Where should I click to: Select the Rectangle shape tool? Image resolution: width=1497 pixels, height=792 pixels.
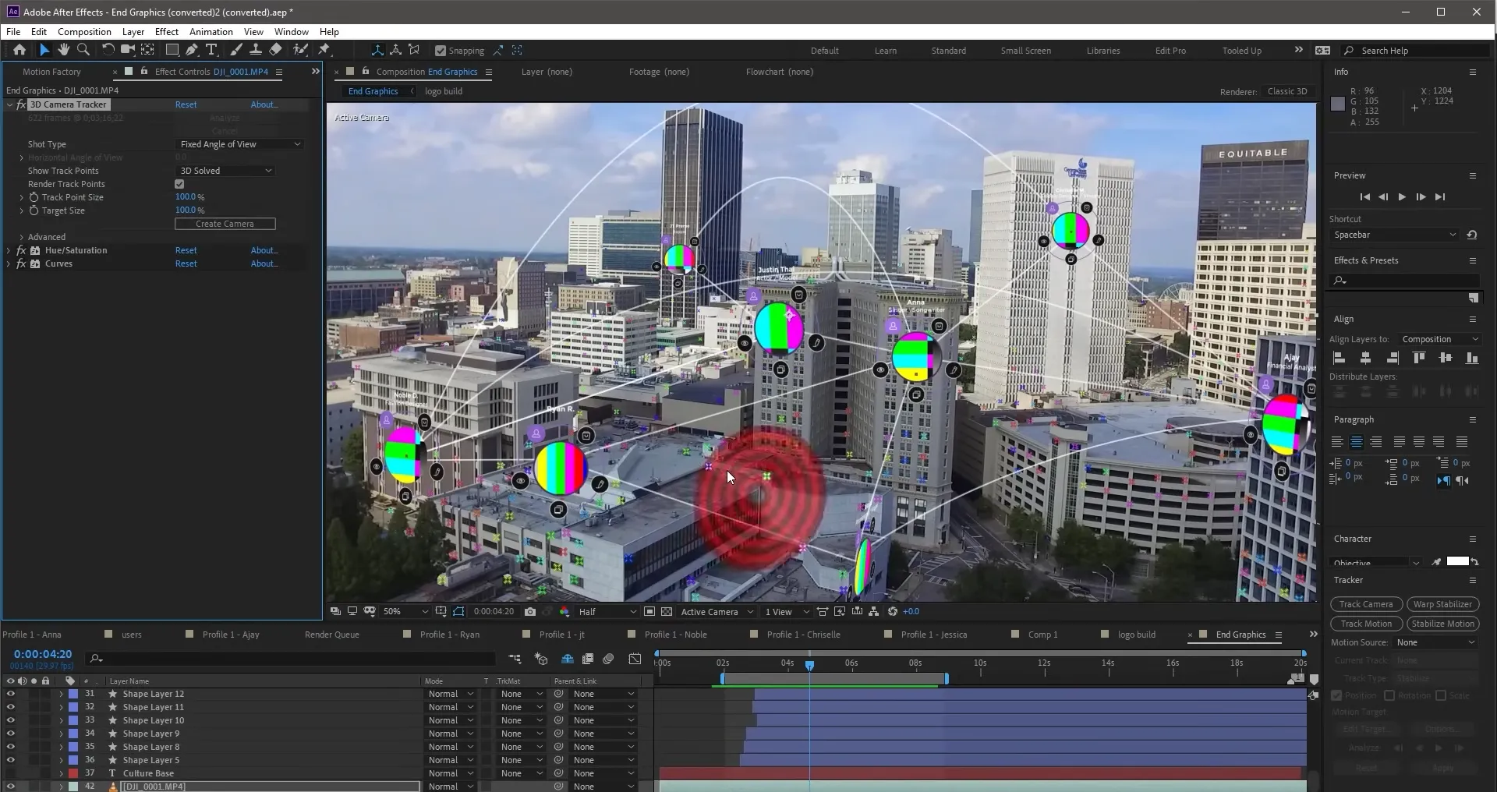point(172,50)
